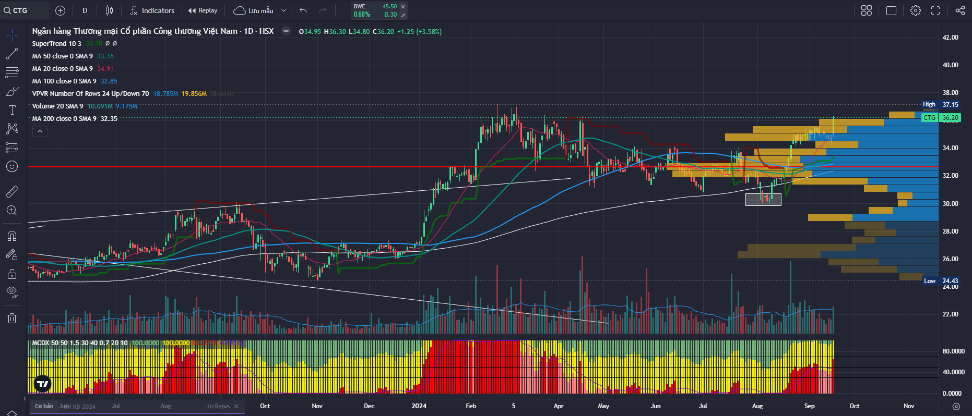This screenshot has height=416, width=972.
Task: Open the Indicators dialog
Action: 152,10
